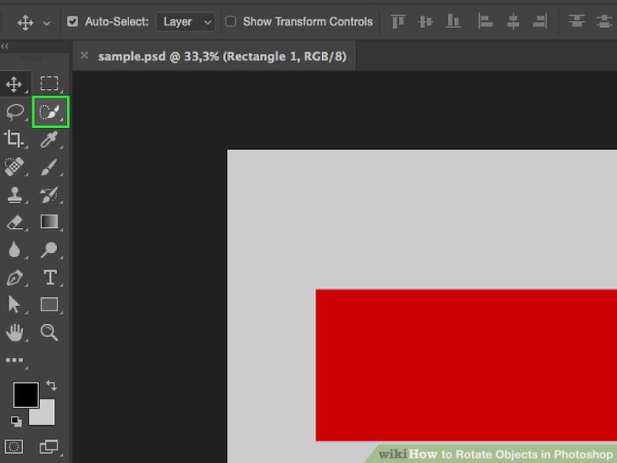Select the Move tool in toolbox

tap(14, 84)
